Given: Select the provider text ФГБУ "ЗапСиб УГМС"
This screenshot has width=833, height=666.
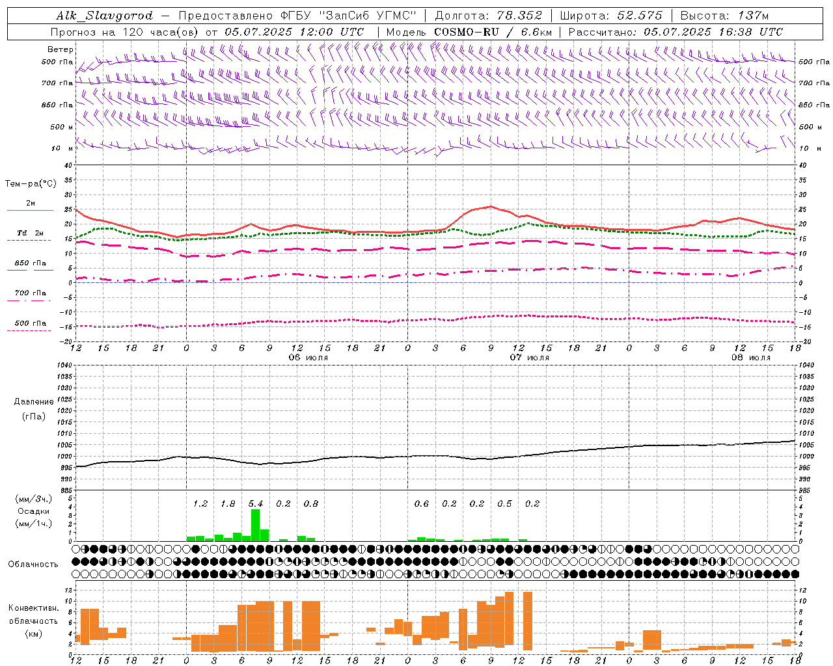Looking at the screenshot, I should 348,16.
